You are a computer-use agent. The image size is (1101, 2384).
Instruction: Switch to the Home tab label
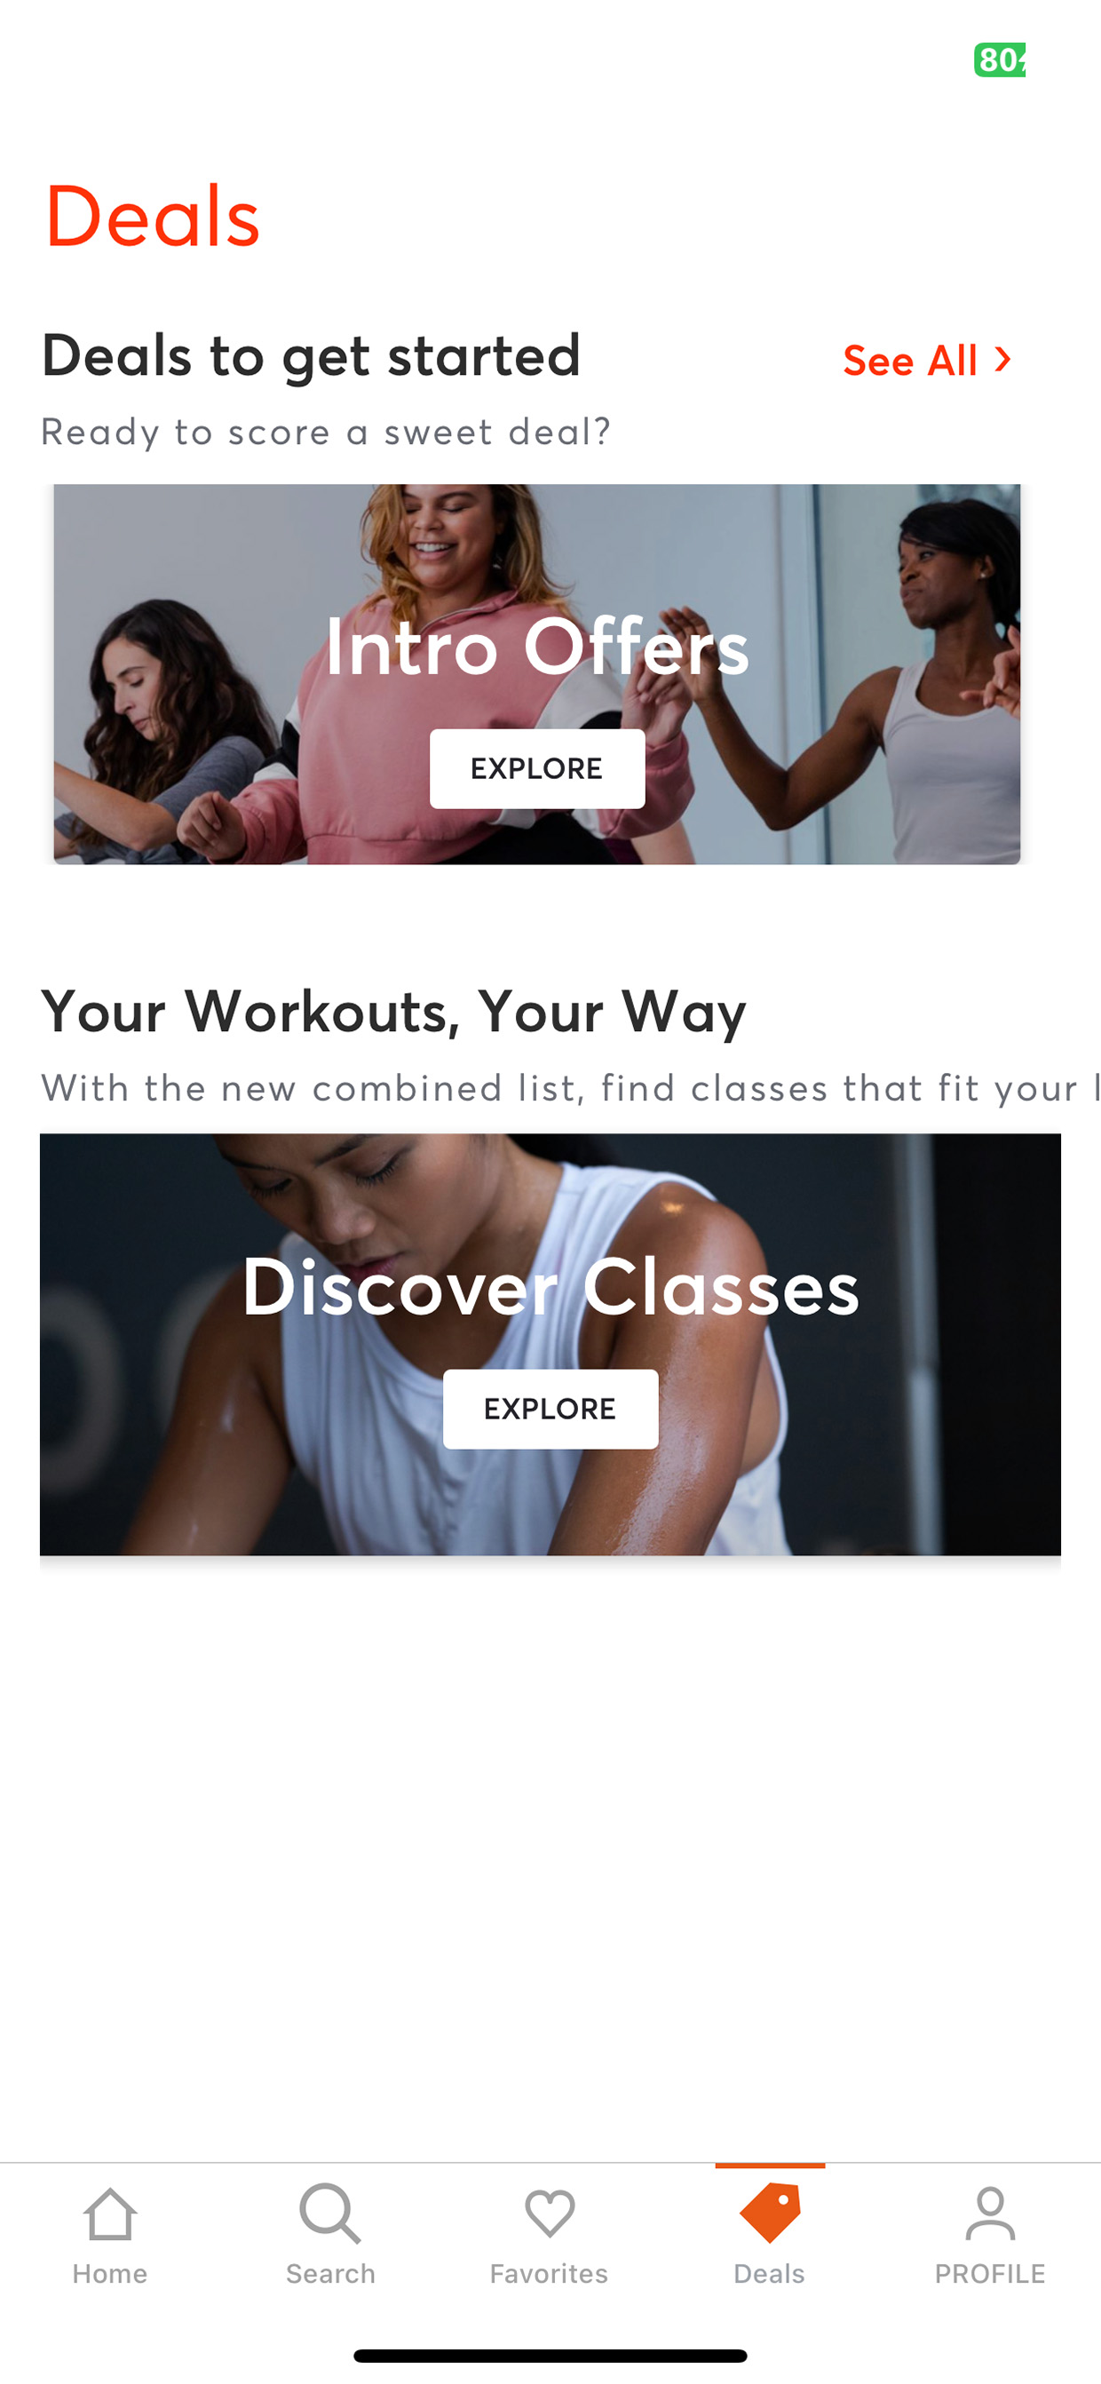110,2274
